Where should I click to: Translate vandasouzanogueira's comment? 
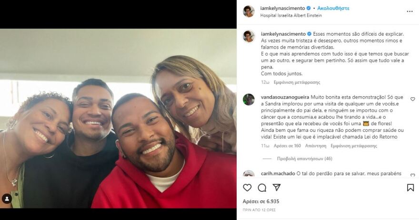[354, 146]
